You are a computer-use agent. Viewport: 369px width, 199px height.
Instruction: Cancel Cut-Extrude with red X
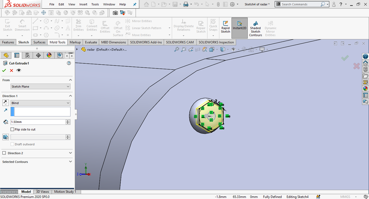coord(12,70)
